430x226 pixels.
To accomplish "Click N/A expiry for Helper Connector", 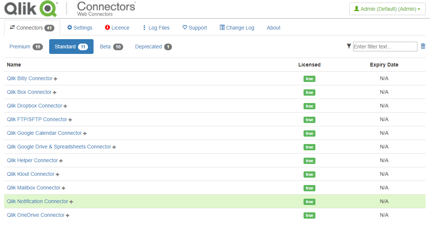I will 384,161.
